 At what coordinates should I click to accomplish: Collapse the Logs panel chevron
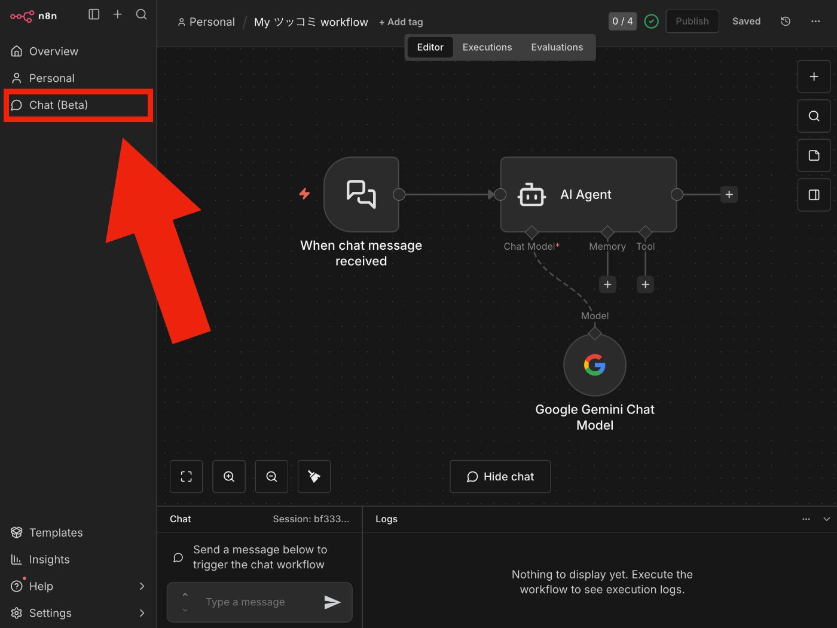pos(826,519)
